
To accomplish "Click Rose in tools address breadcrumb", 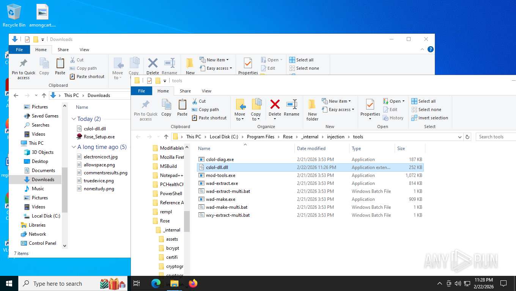I will [x=288, y=137].
